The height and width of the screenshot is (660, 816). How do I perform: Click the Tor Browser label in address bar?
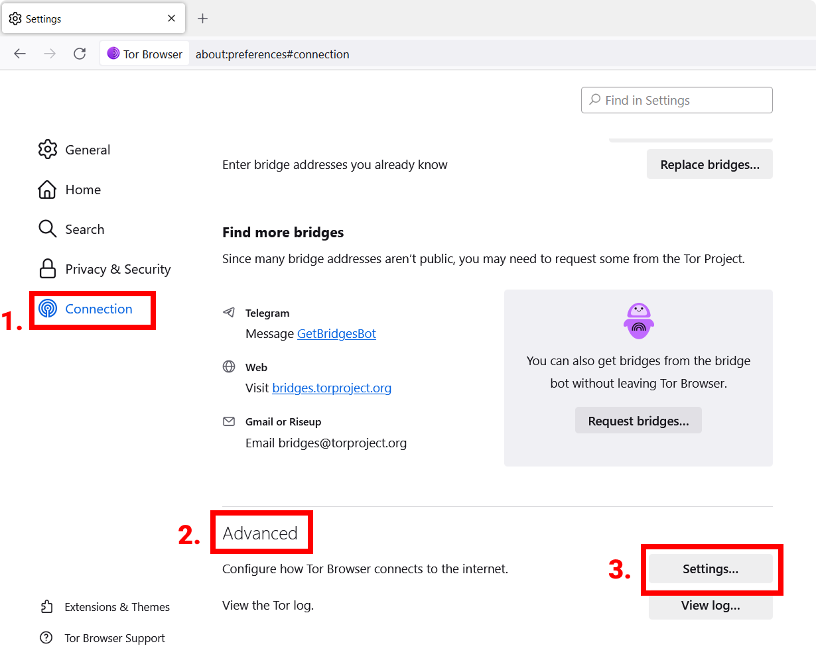pos(153,54)
